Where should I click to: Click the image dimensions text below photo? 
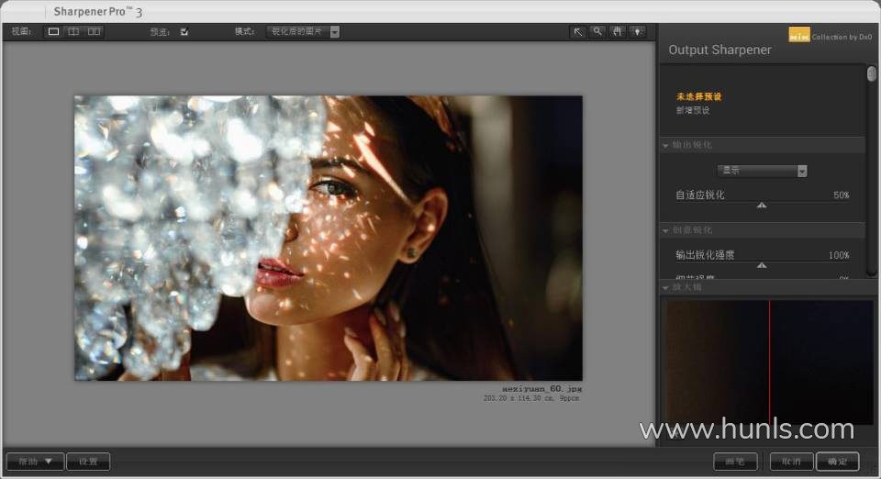[x=531, y=398]
